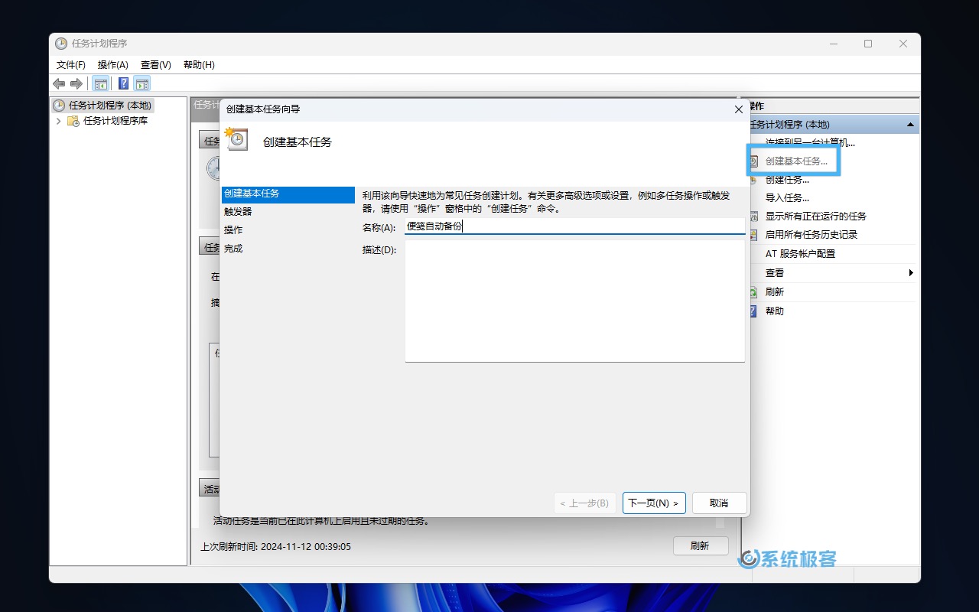The image size is (979, 612).
Task: Expand the 任务计划程序库 tree node
Action: pos(58,121)
